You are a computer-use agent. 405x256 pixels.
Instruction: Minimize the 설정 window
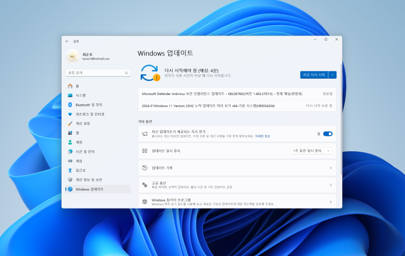315,39
